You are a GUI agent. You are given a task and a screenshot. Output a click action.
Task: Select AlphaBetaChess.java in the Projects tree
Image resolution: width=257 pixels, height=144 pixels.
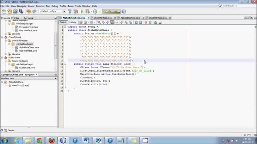coord(29,47)
